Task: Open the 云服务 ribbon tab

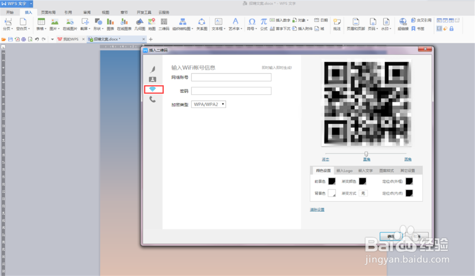Action: coord(164,12)
